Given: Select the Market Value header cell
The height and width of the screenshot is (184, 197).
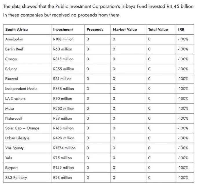Looking at the screenshot, I should click(x=128, y=29).
